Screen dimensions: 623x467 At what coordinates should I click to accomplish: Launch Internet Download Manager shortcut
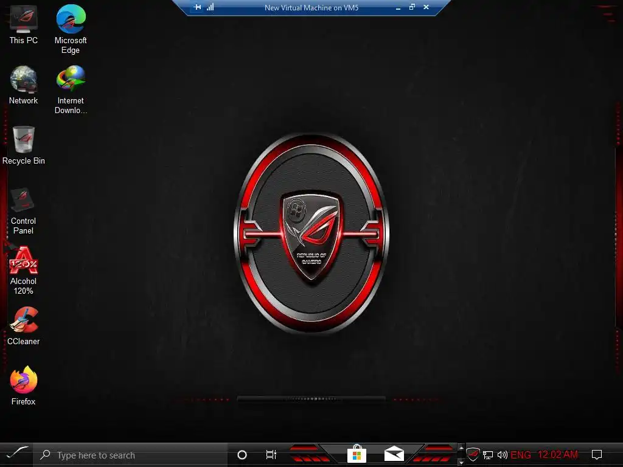coord(71,90)
